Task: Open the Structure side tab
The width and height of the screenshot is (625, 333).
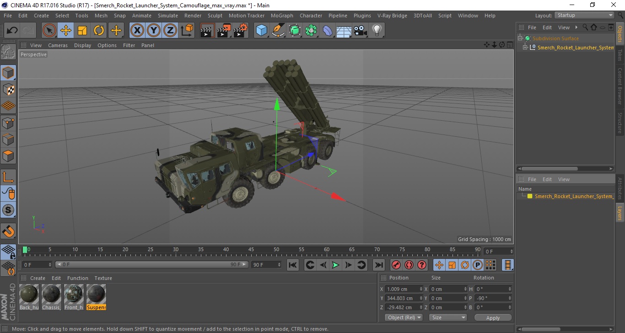Action: 620,123
